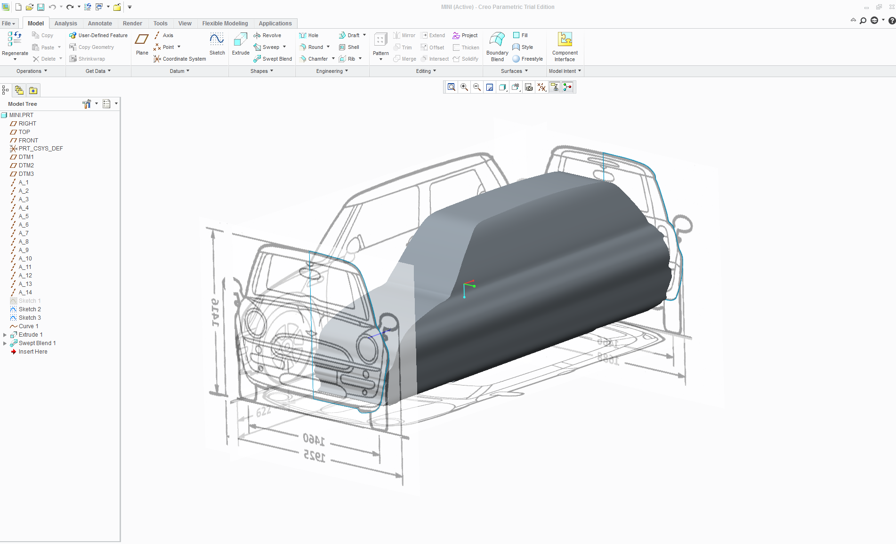
Task: Open the Shapes group dropdown
Action: coord(262,71)
